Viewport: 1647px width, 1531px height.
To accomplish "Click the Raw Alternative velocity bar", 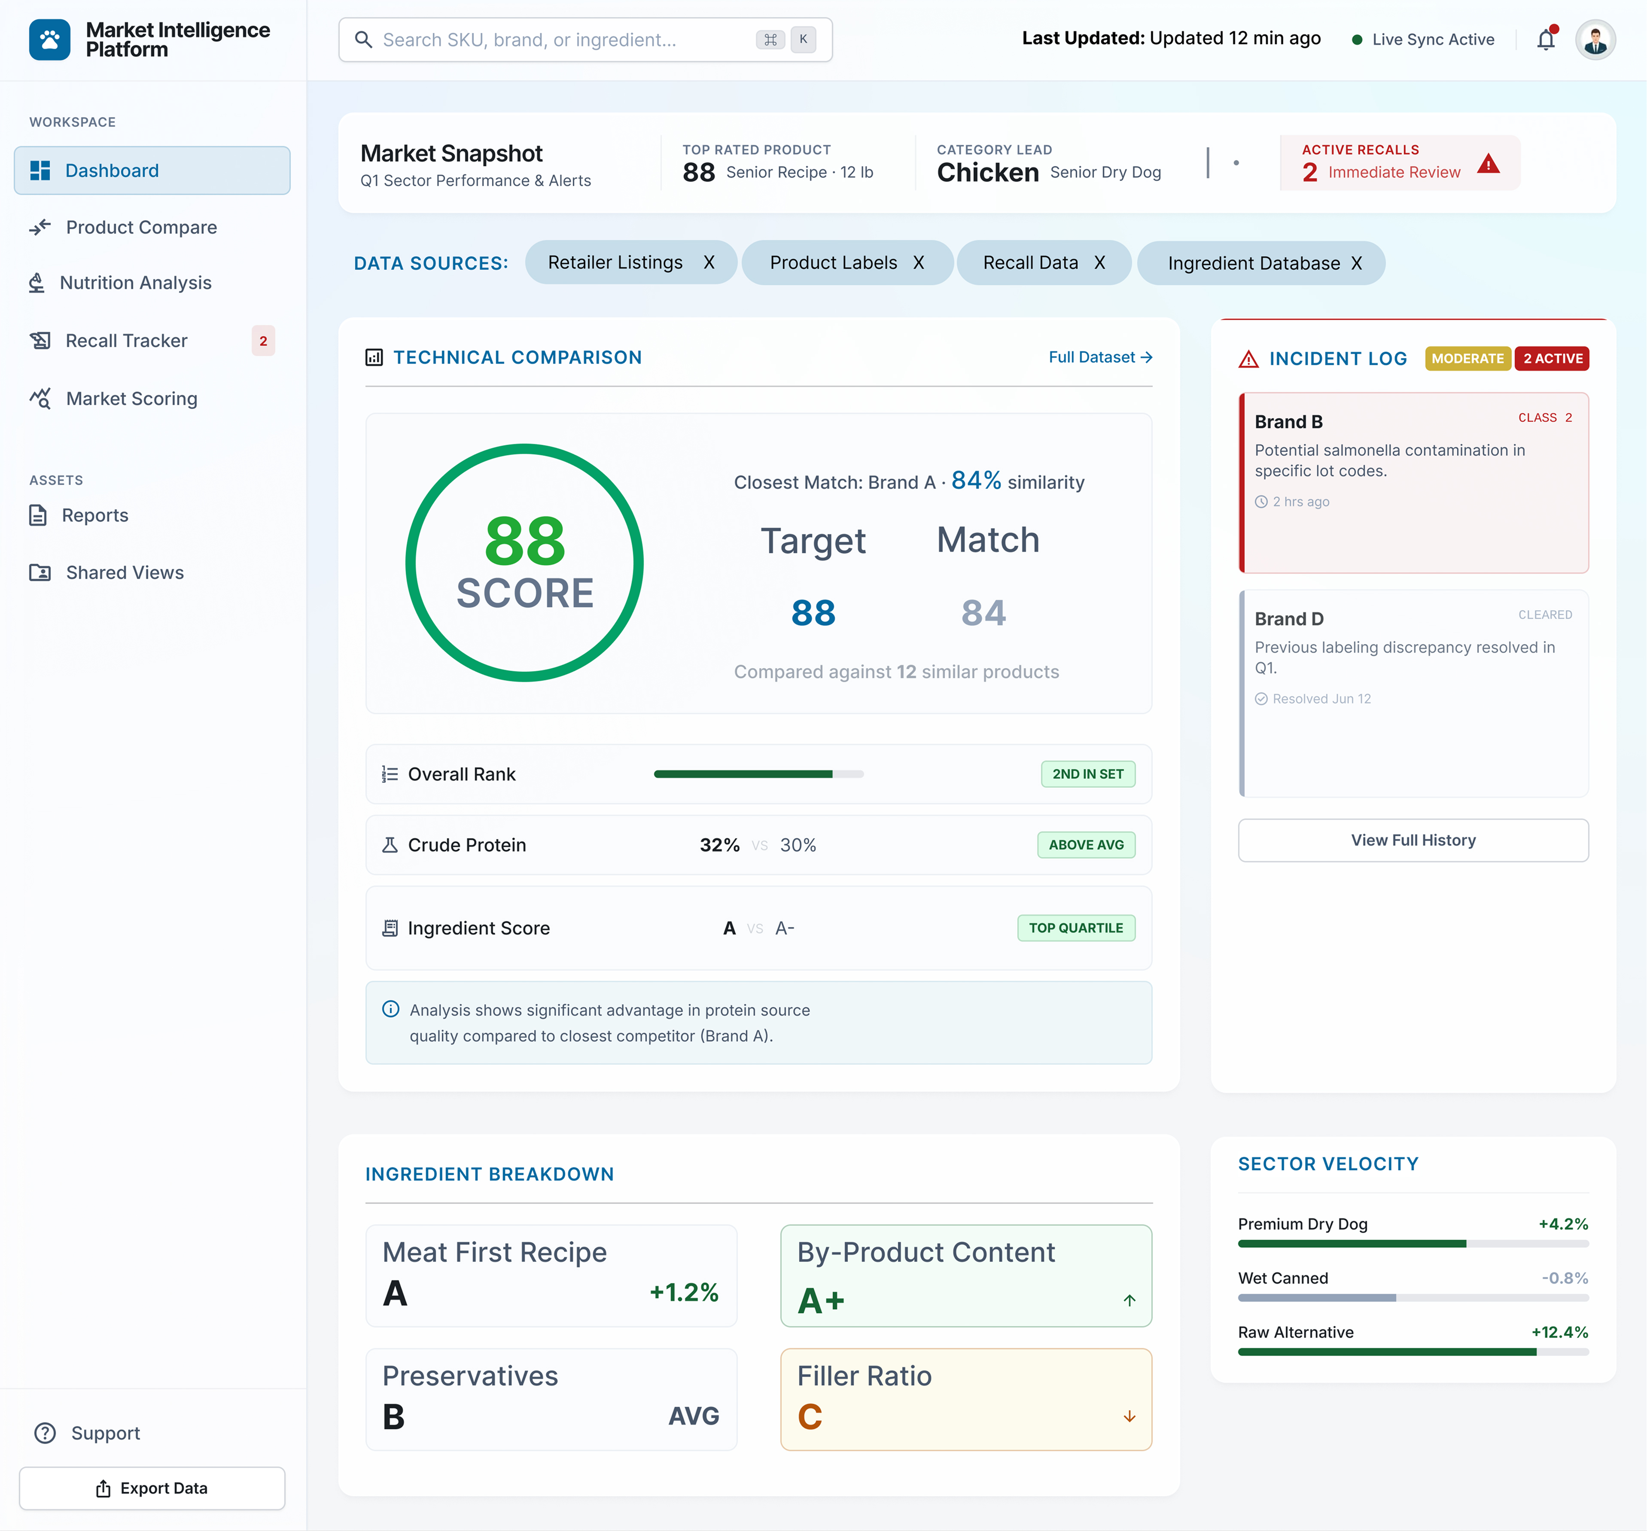I will [1413, 1352].
